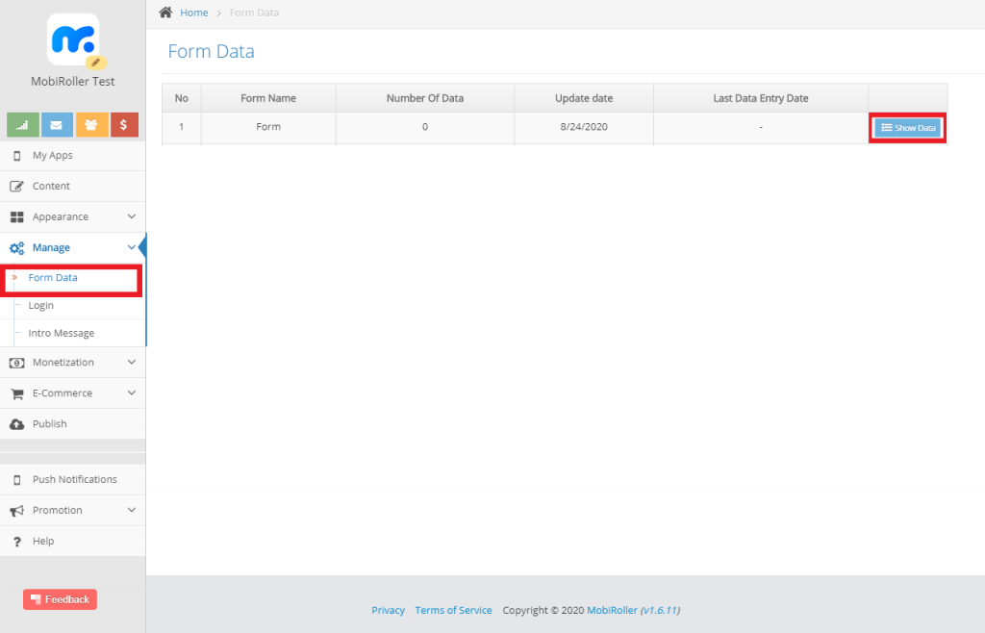Click the Content pencil icon in the sidebar
Image resolution: width=985 pixels, height=633 pixels.
point(16,185)
